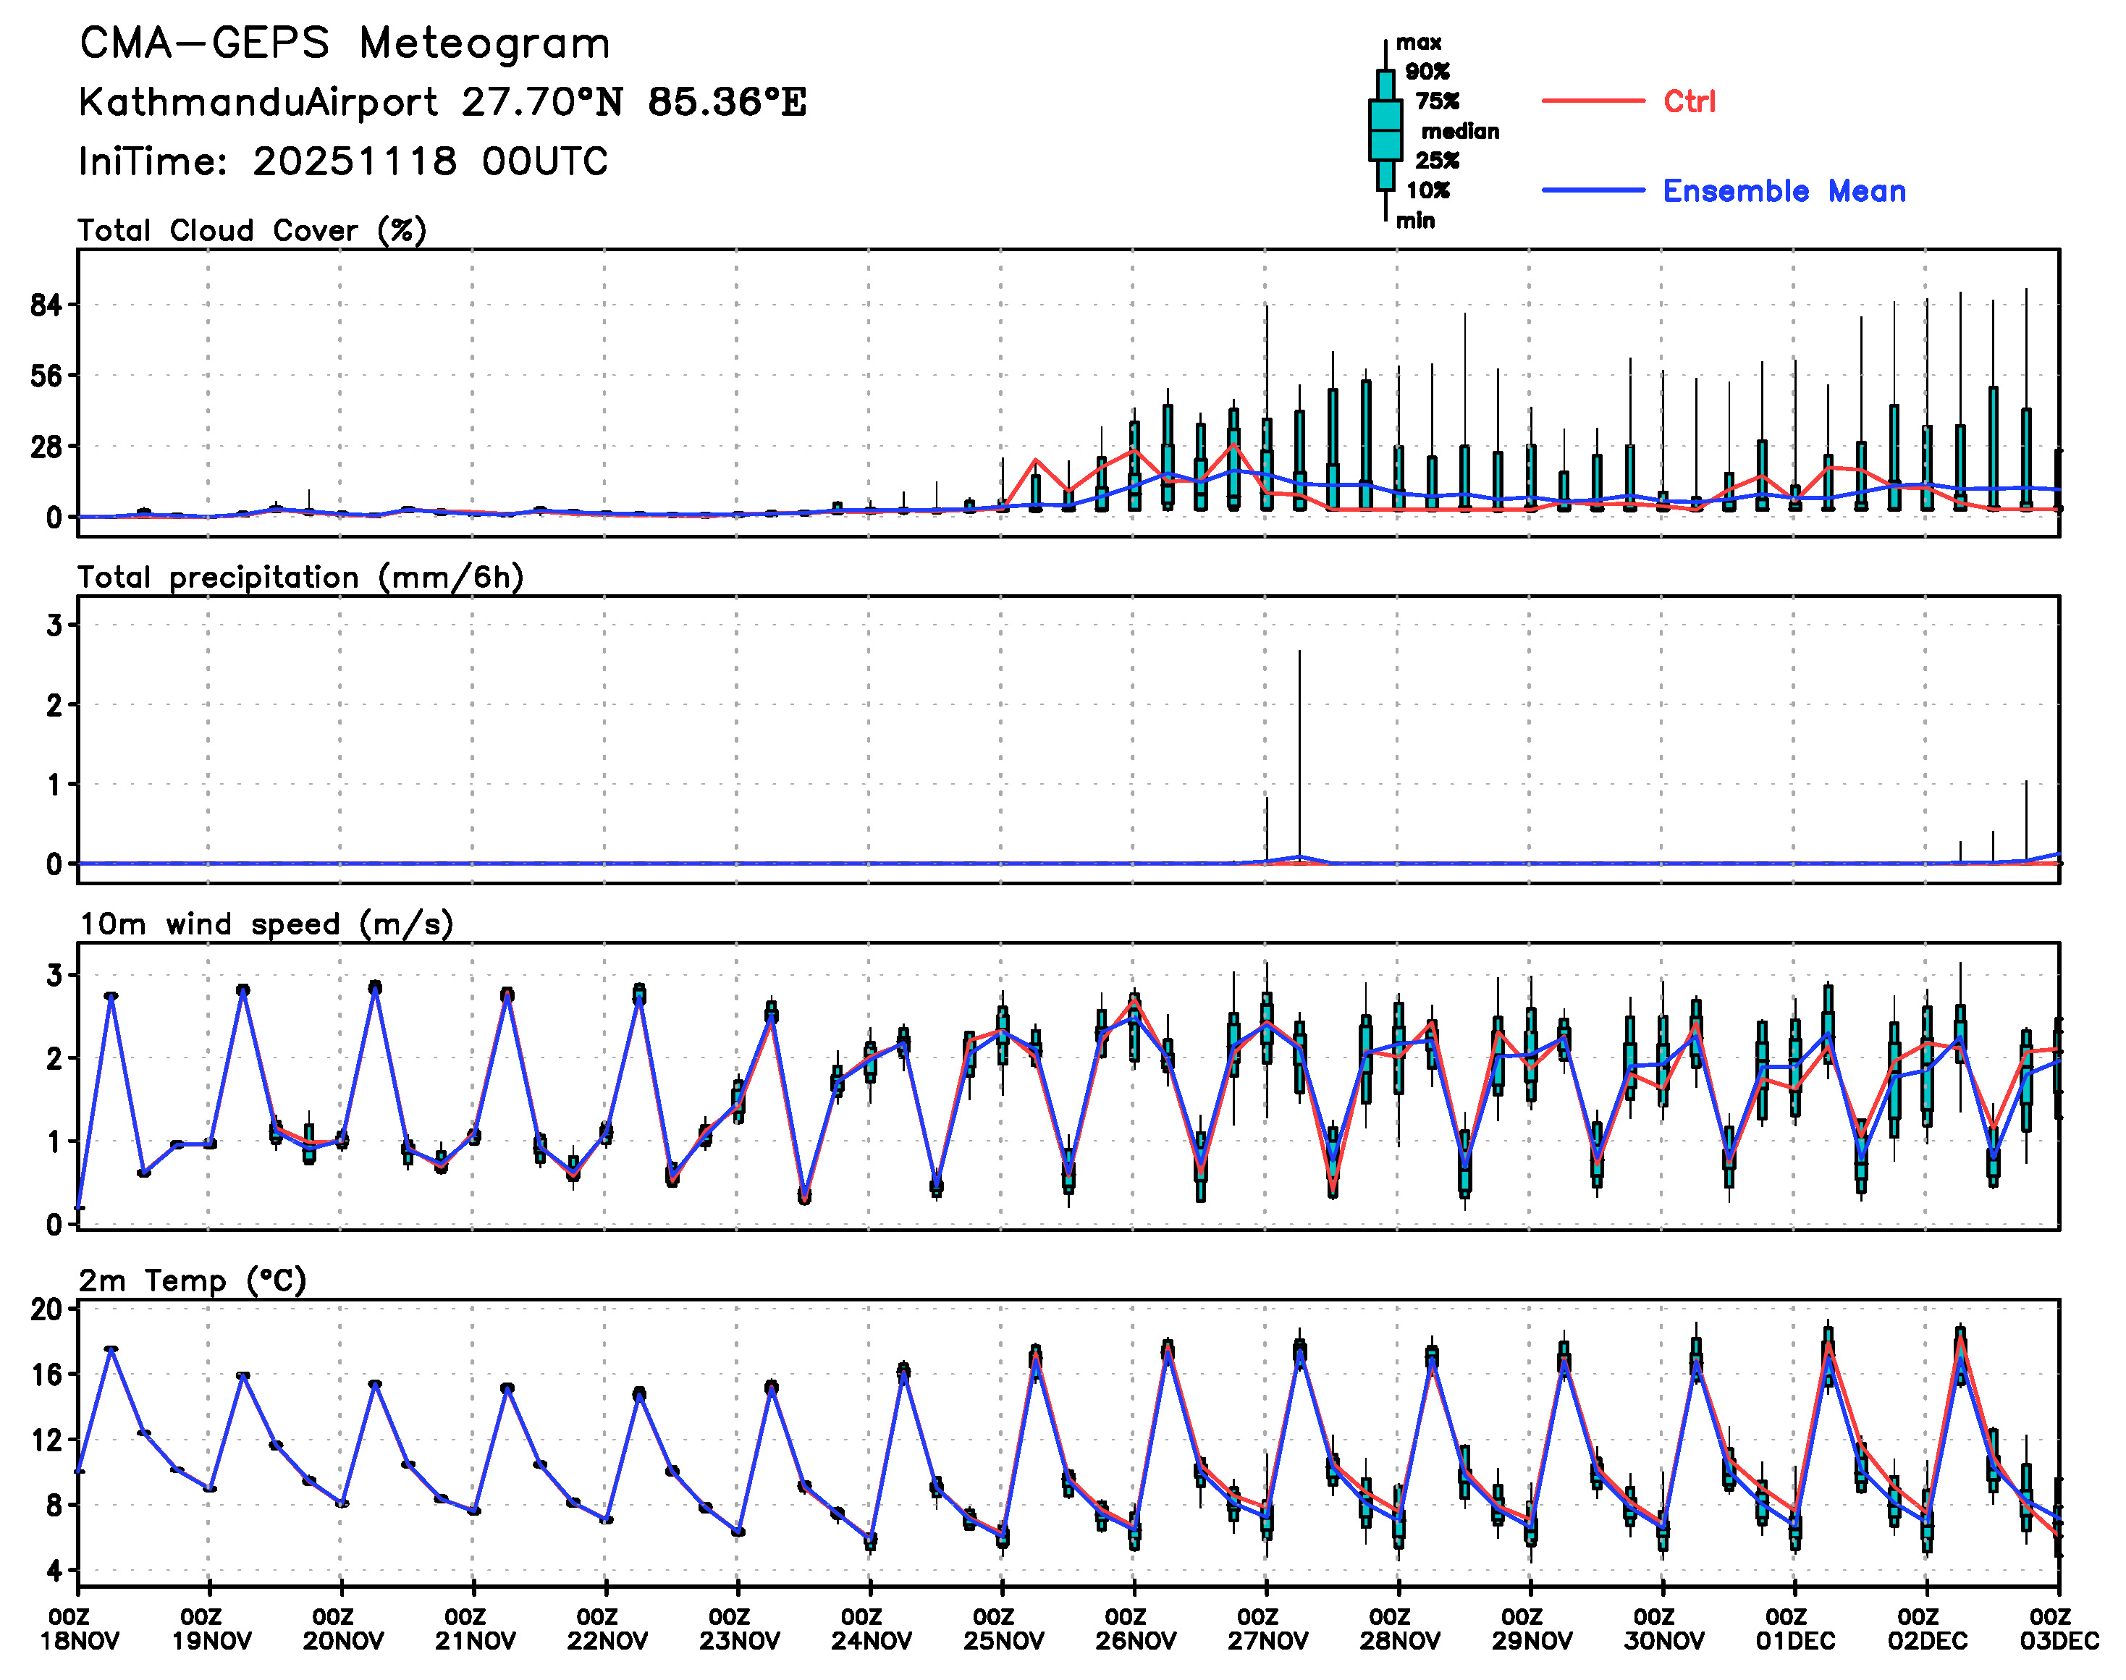Viewport: 2126px width, 1680px height.
Task: Click the Total precipitation panel title
Action: coord(300,578)
